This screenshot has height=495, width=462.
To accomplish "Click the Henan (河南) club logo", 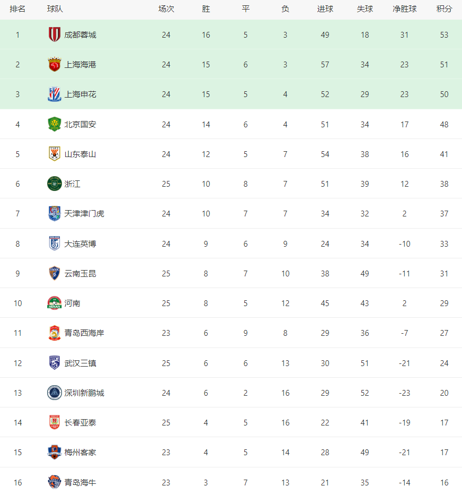I will (55, 303).
